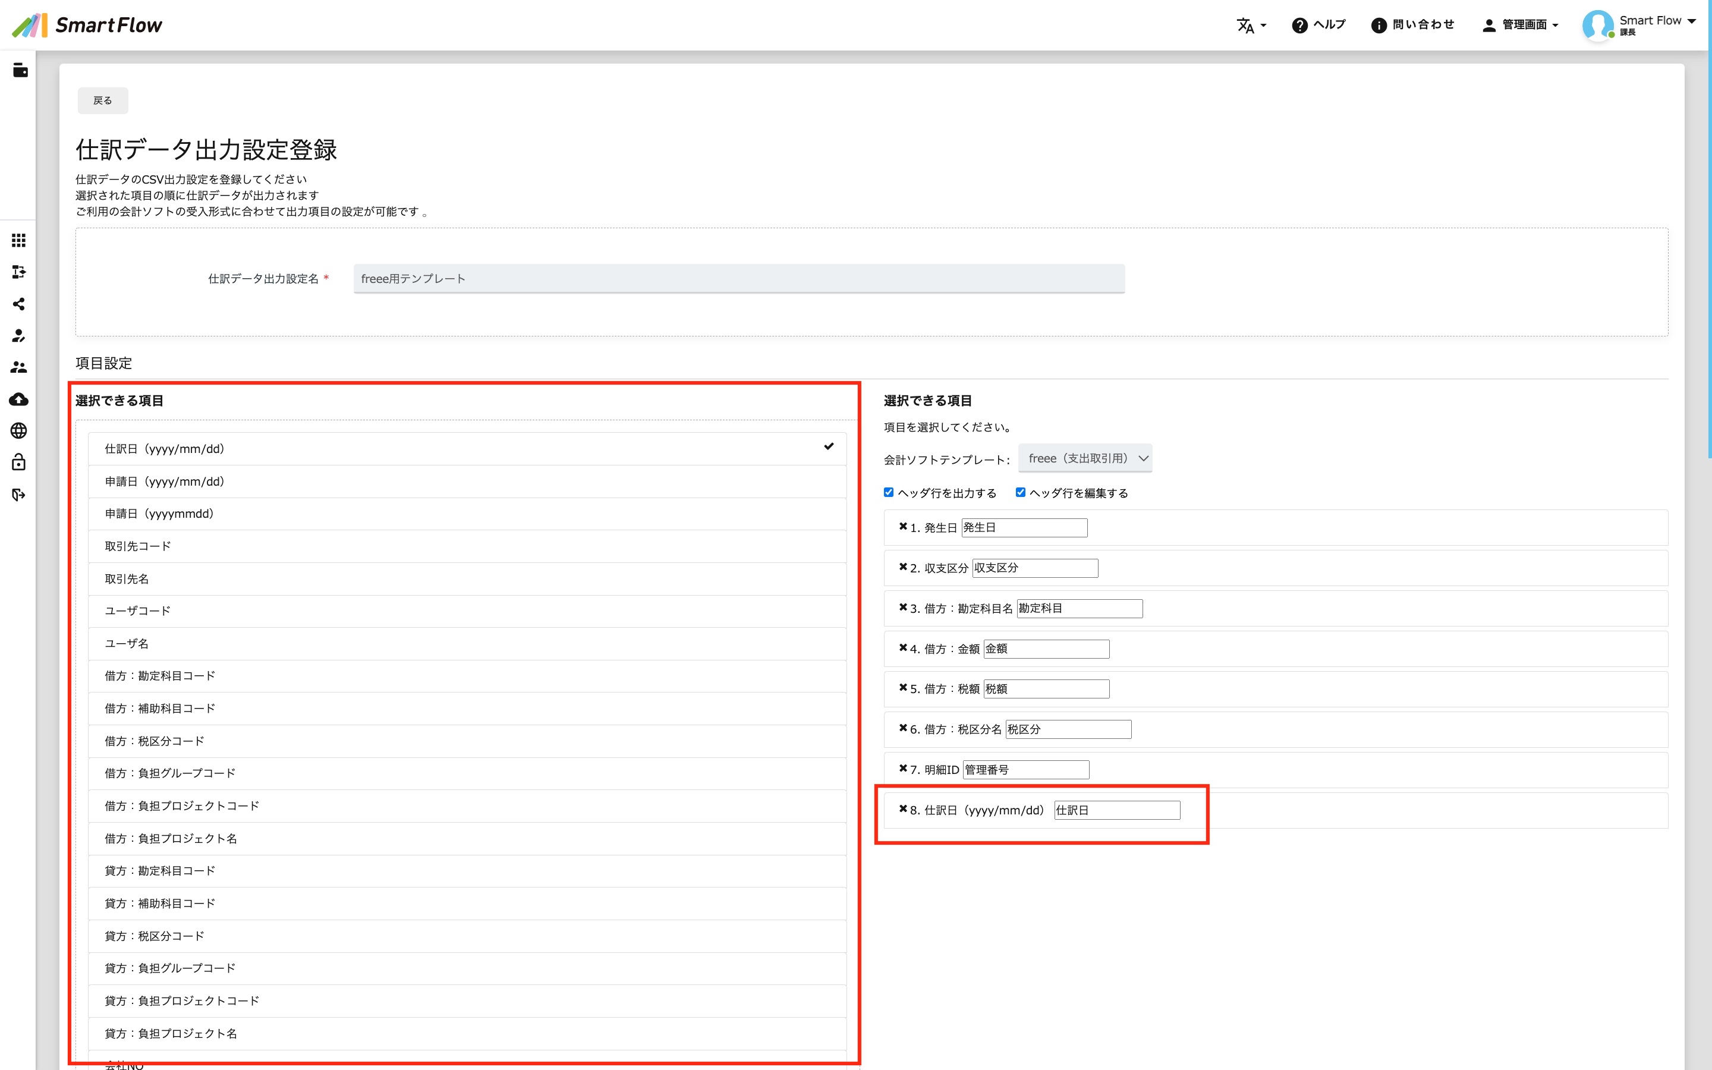The height and width of the screenshot is (1070, 1712).
Task: Open the globe icon in sidebar
Action: pyautogui.click(x=19, y=431)
